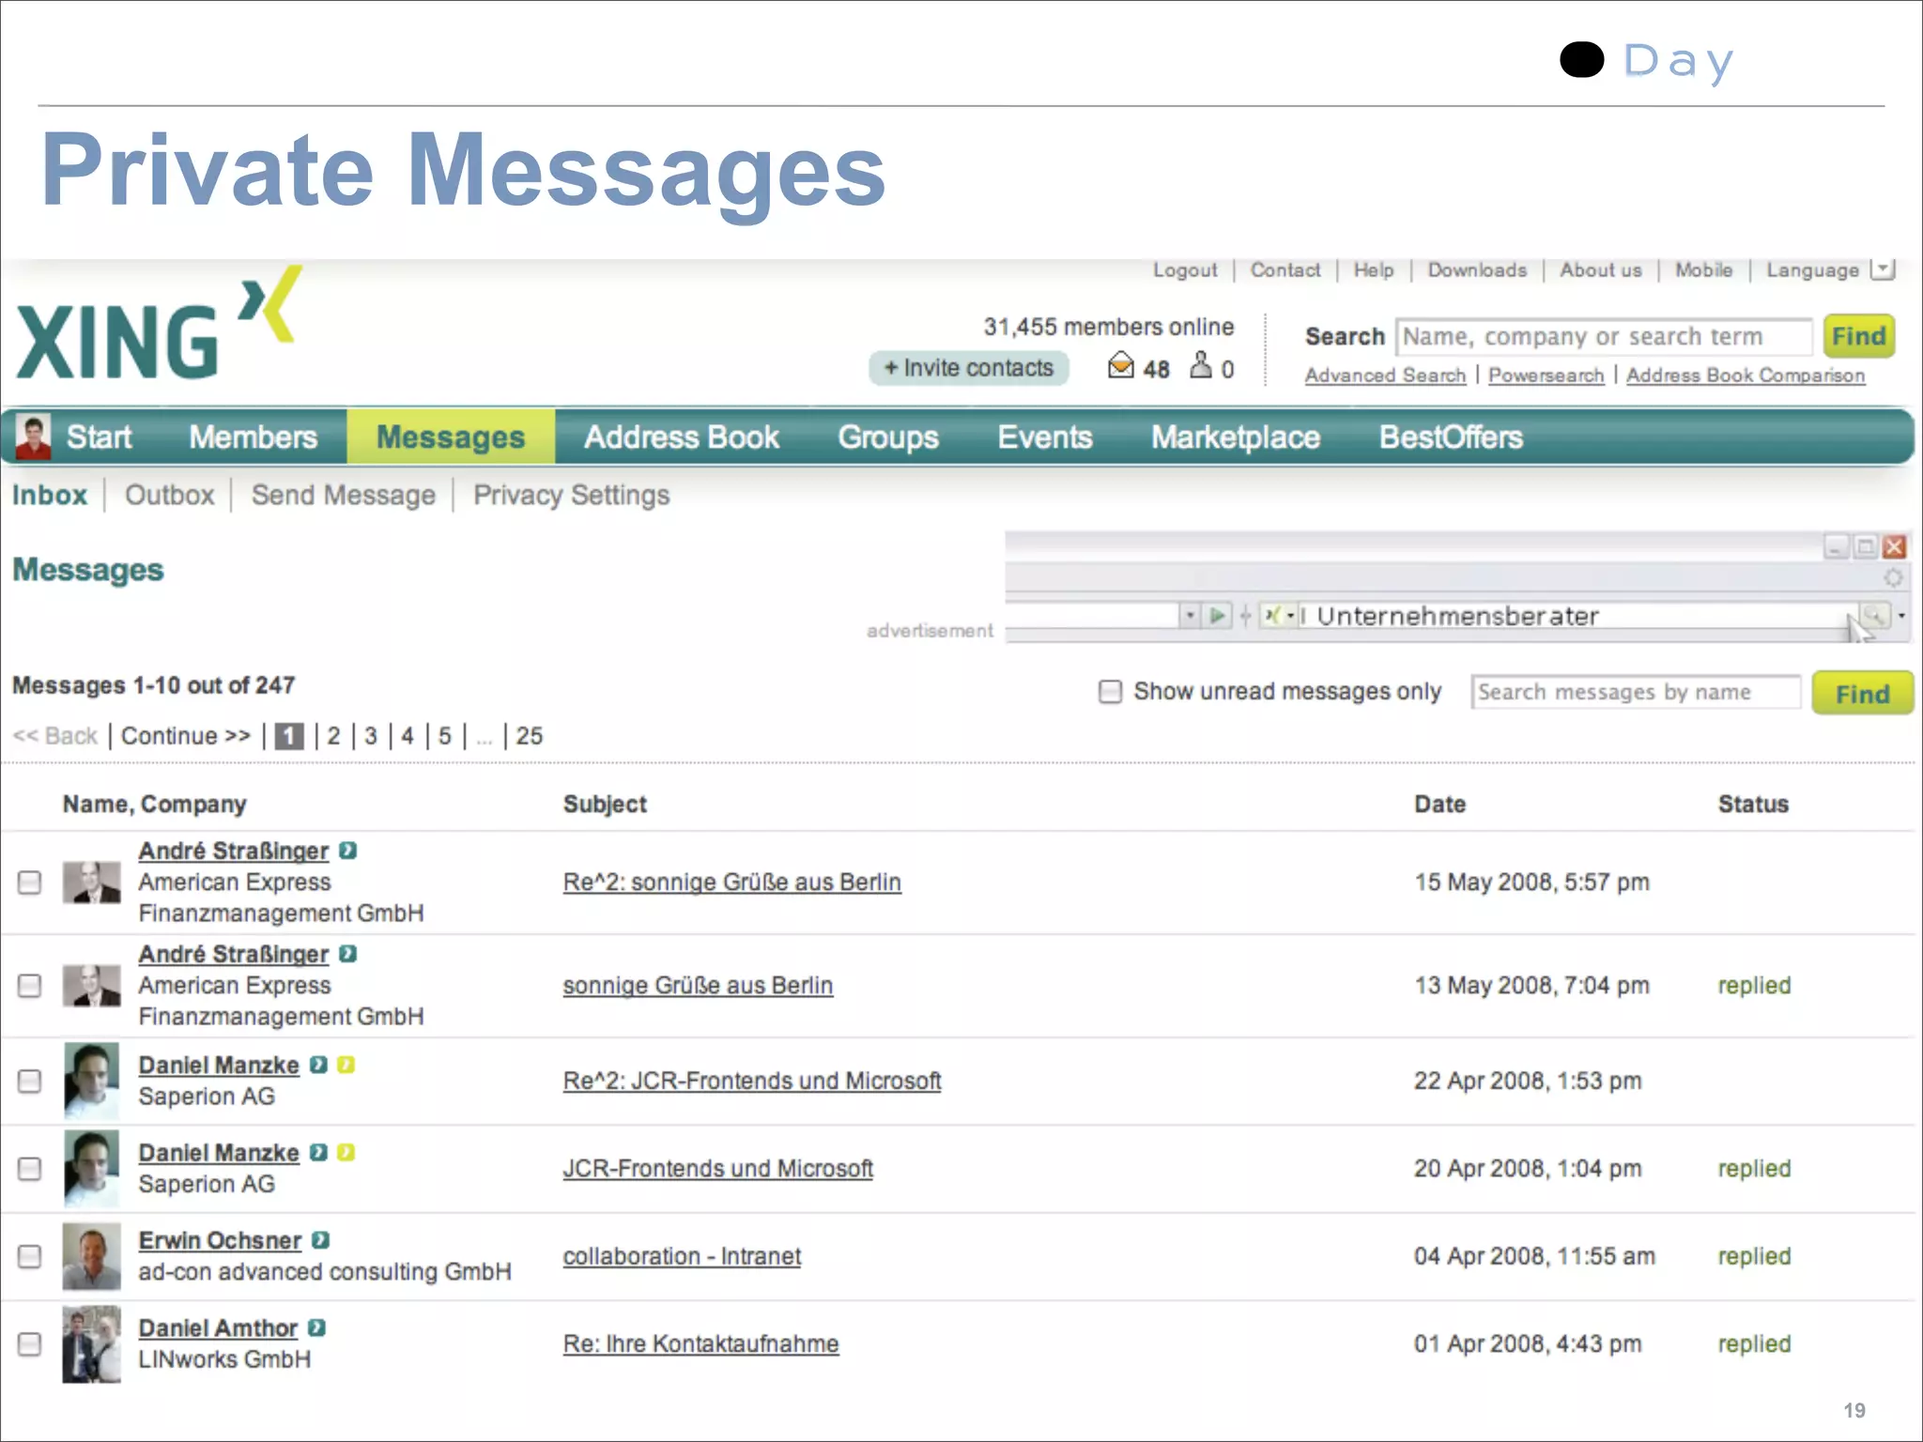Open the Language dropdown in the top bar
Image resolution: width=1923 pixels, height=1442 pixels.
1882,270
